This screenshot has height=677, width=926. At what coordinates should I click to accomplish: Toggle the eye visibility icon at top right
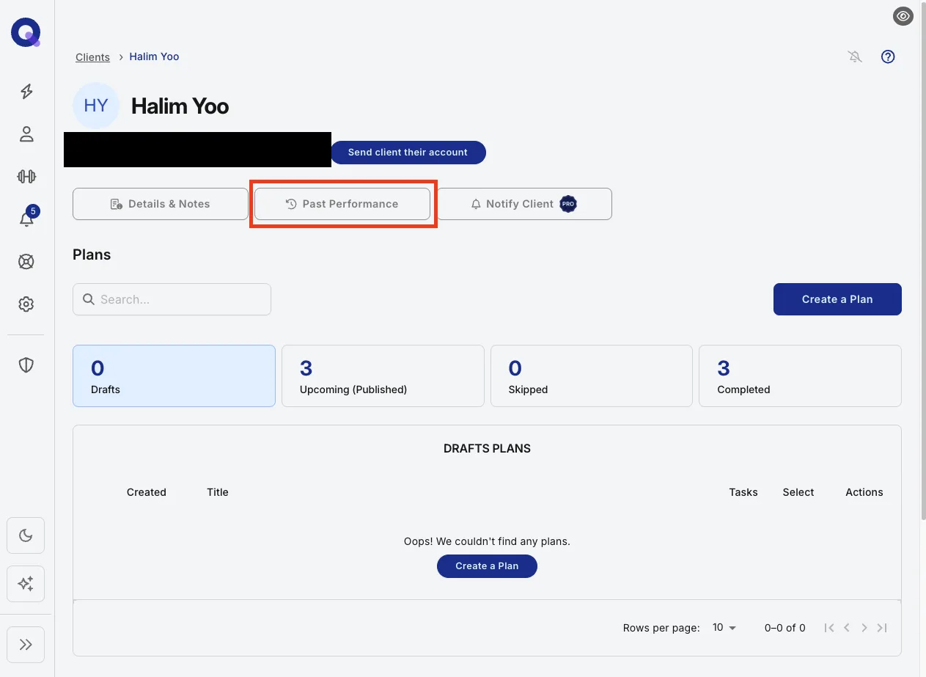(x=903, y=16)
